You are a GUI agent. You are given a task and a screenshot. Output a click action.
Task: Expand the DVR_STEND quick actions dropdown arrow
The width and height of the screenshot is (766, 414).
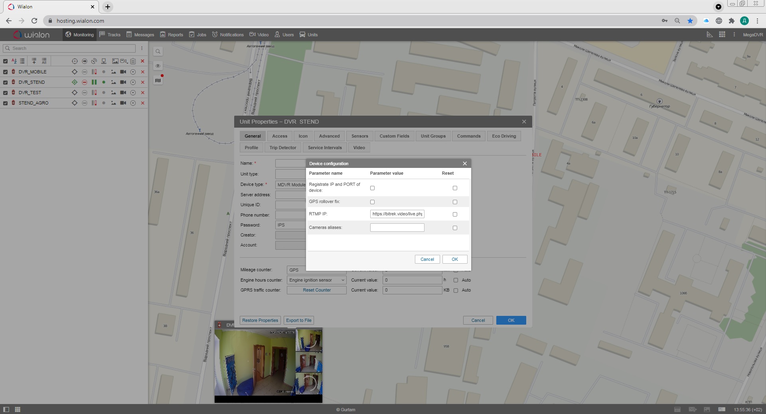[133, 82]
